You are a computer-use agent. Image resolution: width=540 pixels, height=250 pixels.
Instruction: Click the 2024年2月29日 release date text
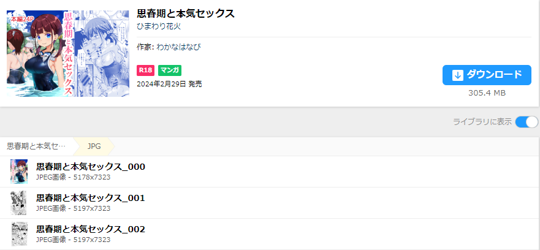(169, 84)
